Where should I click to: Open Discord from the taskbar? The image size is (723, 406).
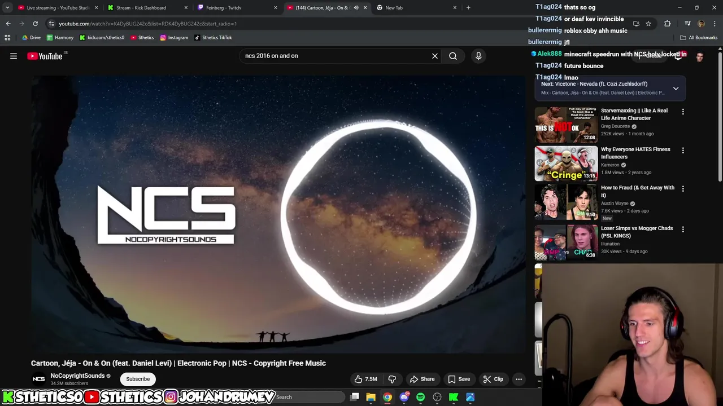click(404, 397)
